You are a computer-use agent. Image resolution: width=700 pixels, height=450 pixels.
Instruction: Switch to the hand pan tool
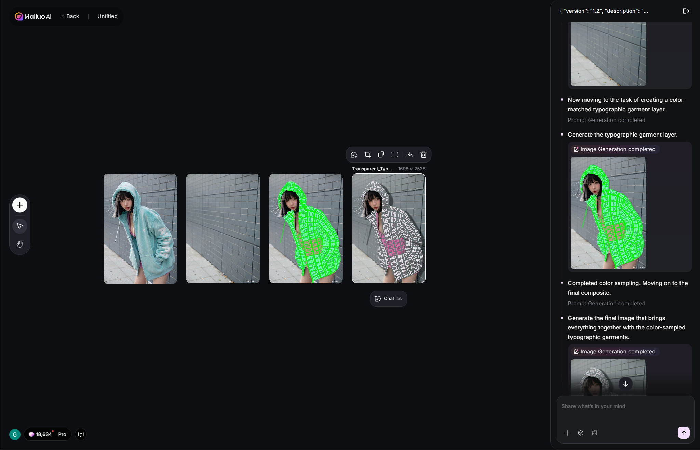pyautogui.click(x=20, y=244)
